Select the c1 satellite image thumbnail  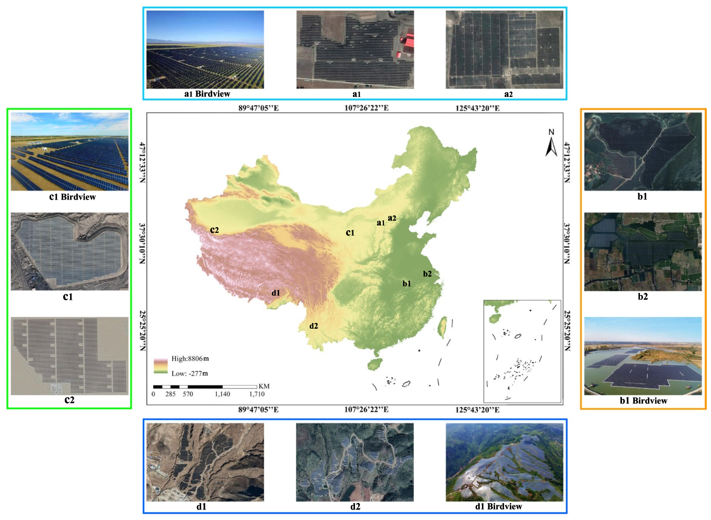pos(70,251)
